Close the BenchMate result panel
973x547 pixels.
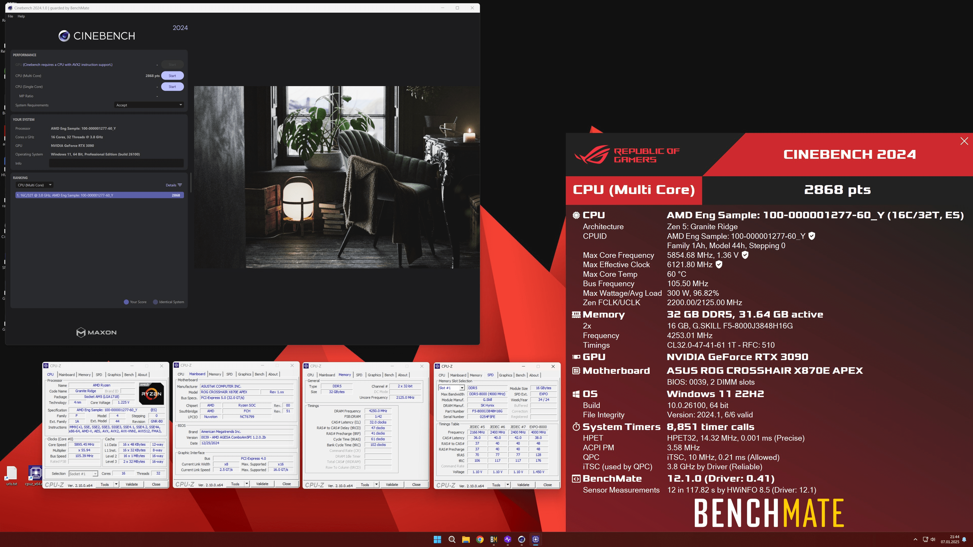[x=964, y=141]
